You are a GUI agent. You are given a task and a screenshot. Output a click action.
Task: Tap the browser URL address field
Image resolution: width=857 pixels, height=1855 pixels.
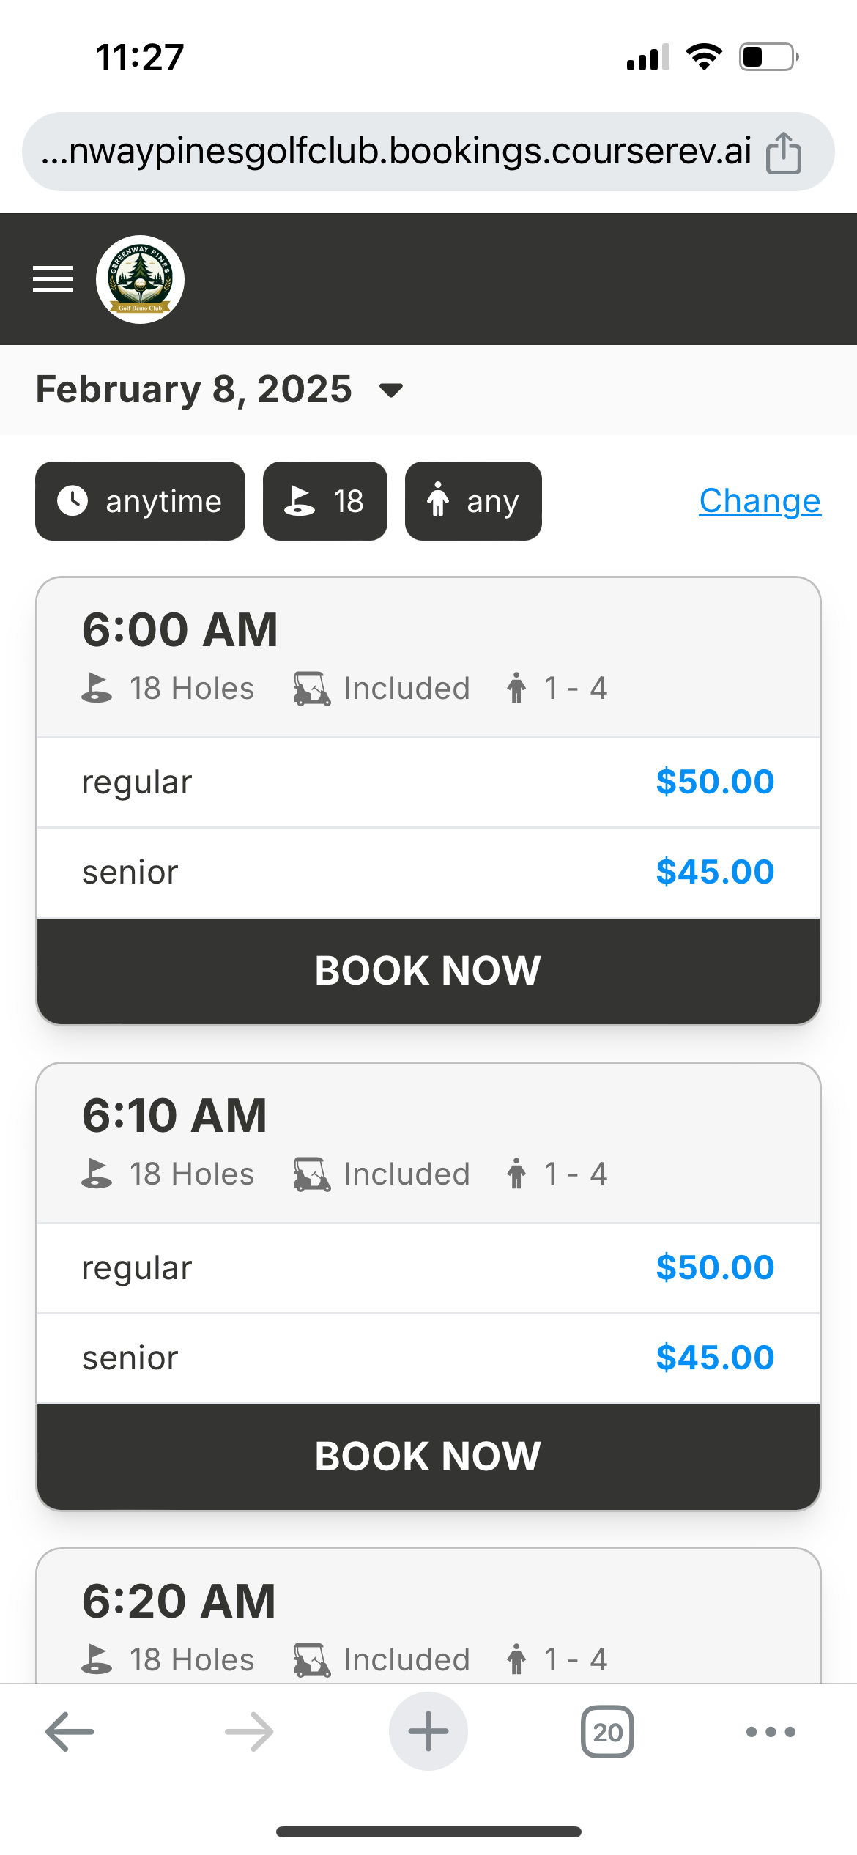click(x=396, y=152)
